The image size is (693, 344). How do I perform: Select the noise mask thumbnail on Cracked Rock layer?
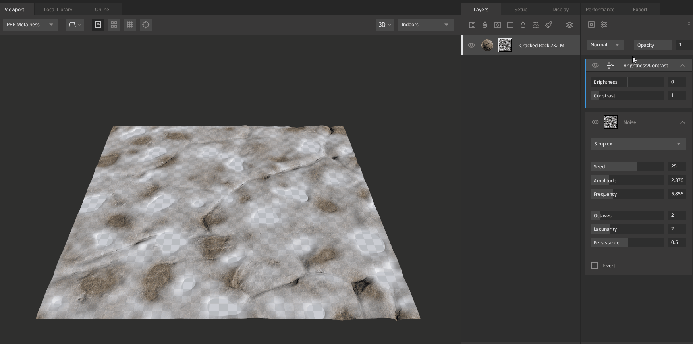coord(505,45)
